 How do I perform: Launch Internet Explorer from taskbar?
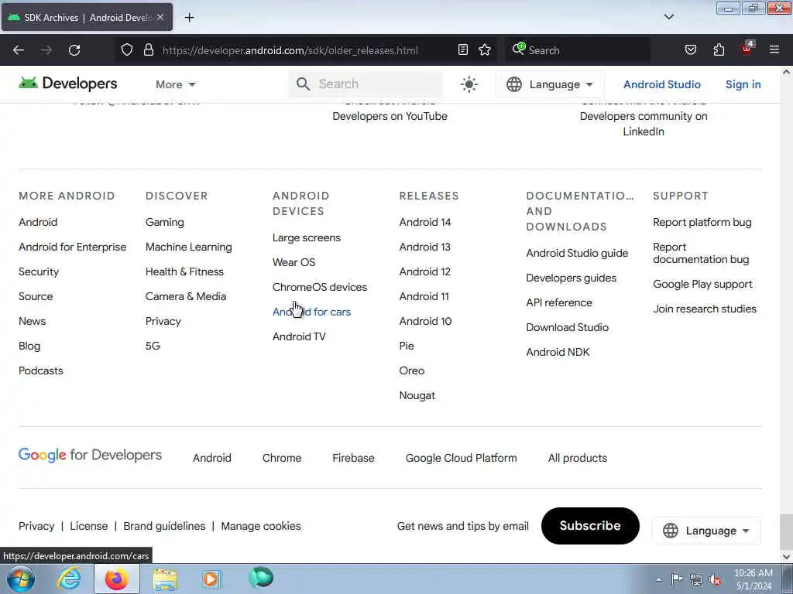(x=69, y=579)
